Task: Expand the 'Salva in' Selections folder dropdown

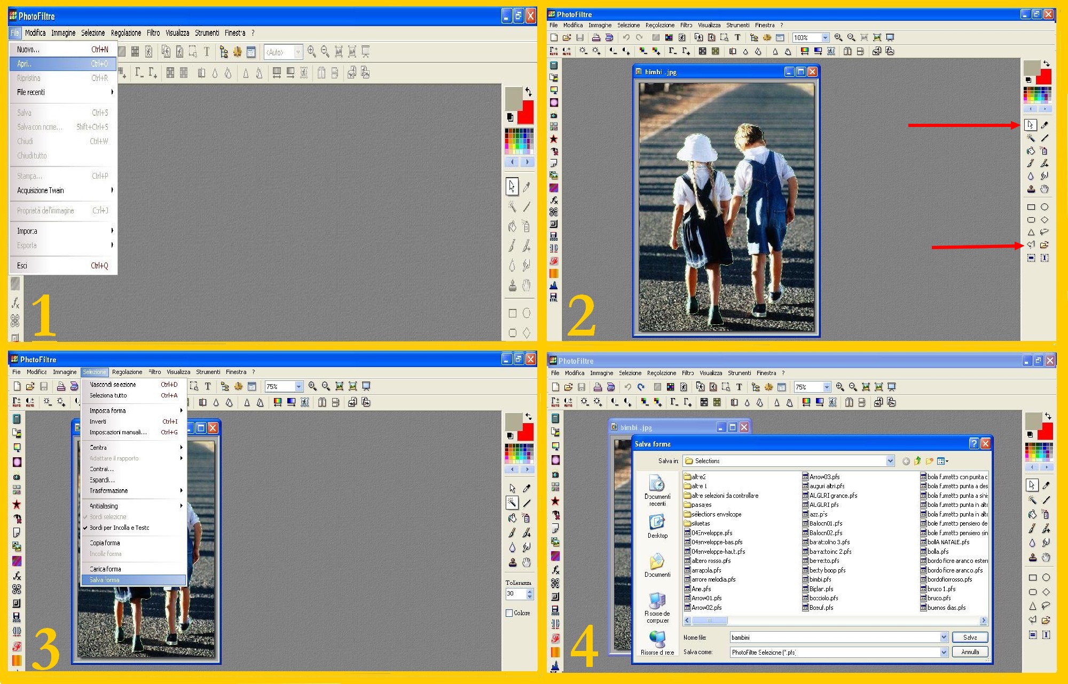Action: tap(890, 461)
